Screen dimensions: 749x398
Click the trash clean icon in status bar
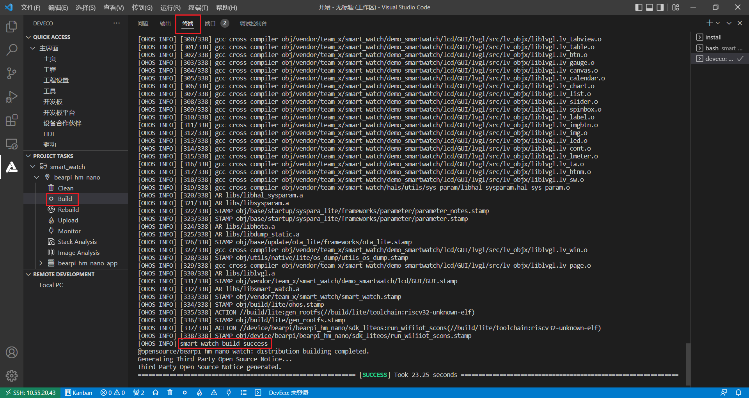tap(170, 393)
